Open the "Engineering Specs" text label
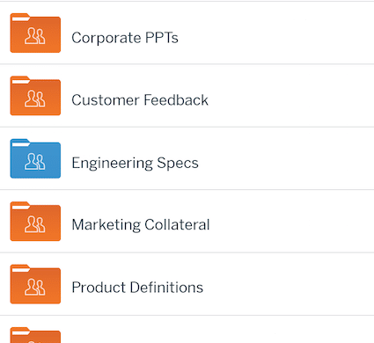 (135, 163)
